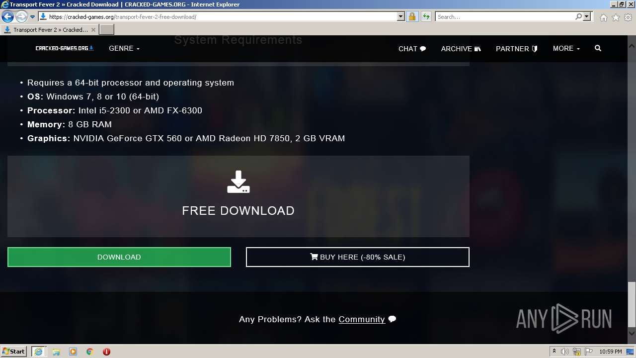636x358 pixels.
Task: Open Favorites star icon
Action: [x=616, y=17]
